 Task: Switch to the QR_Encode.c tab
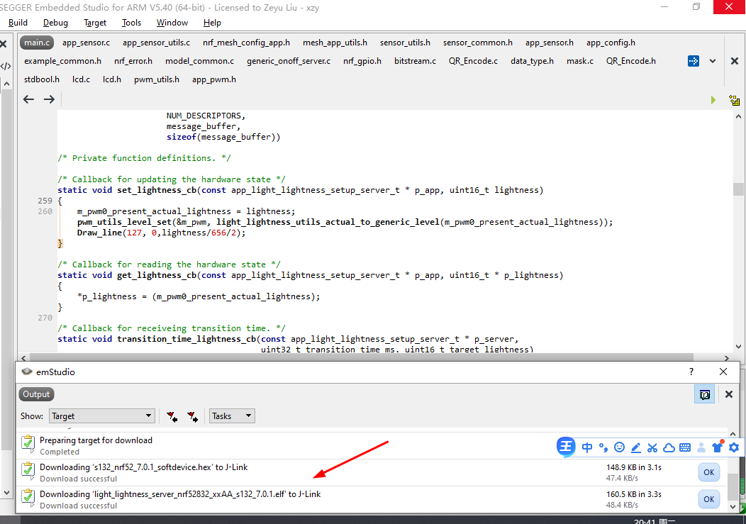pyautogui.click(x=474, y=62)
